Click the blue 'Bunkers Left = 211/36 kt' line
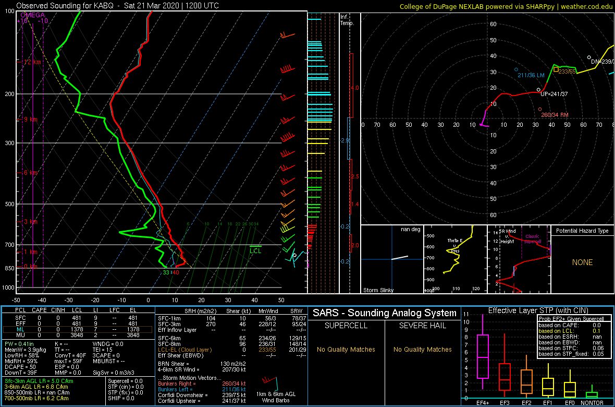The image size is (615, 407). tap(202, 389)
